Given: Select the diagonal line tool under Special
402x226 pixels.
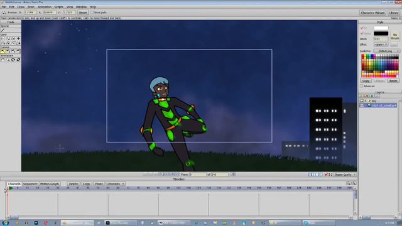Looking at the screenshot, I should (3, 30).
